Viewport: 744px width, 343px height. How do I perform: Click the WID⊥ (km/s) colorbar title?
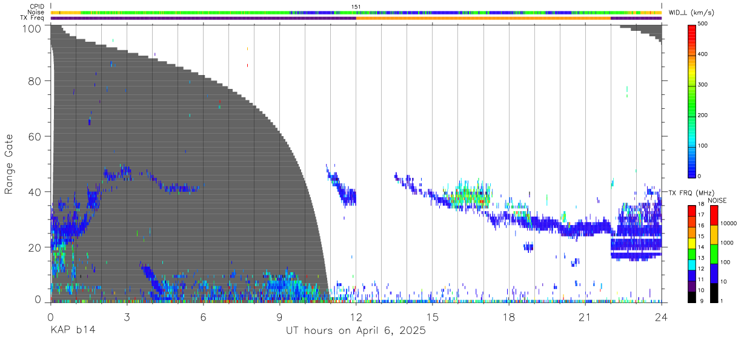click(x=691, y=12)
